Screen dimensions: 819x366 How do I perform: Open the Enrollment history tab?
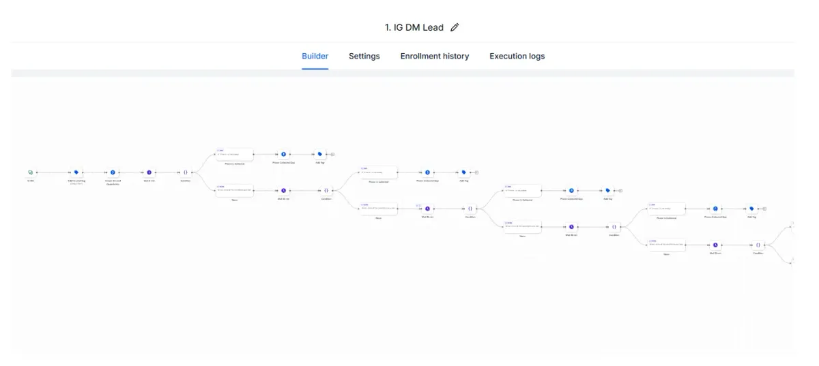tap(435, 56)
